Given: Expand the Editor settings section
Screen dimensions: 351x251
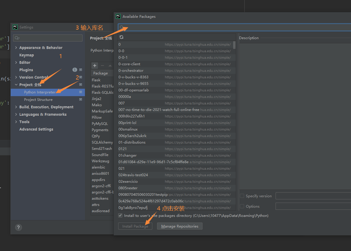Looking at the screenshot, I should 16,62.
